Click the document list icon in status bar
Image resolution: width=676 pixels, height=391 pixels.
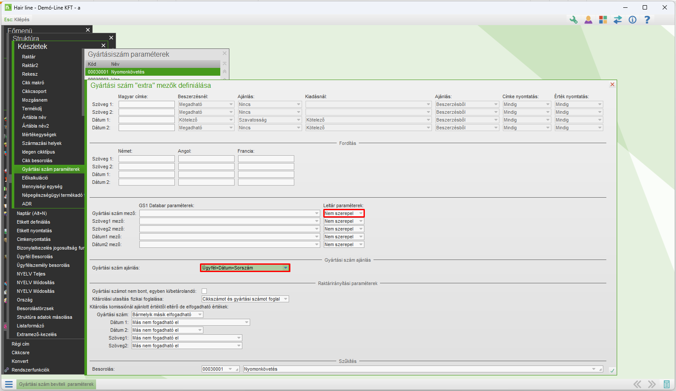pos(666,384)
